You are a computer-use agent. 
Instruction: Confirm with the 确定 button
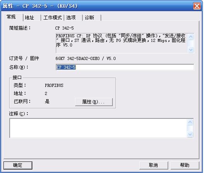tap(18, 165)
